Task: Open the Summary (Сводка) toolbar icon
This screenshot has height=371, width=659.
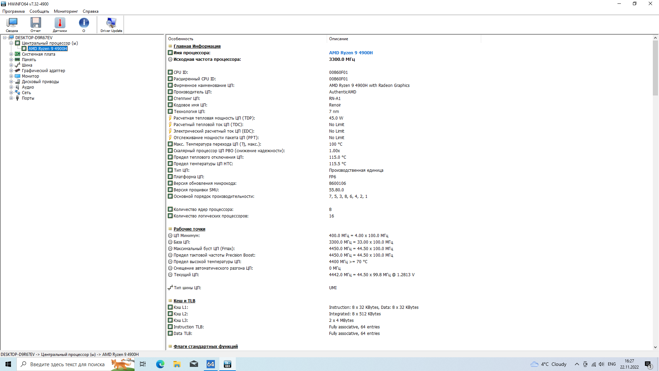Action: [x=12, y=25]
